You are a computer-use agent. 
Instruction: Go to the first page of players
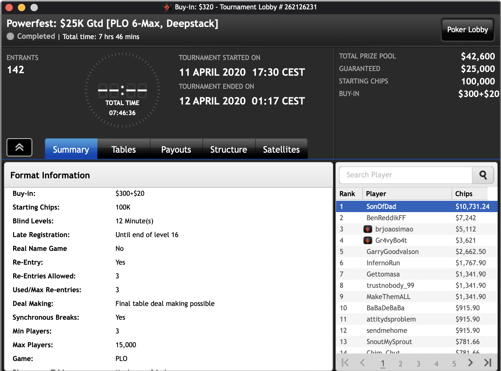point(345,363)
